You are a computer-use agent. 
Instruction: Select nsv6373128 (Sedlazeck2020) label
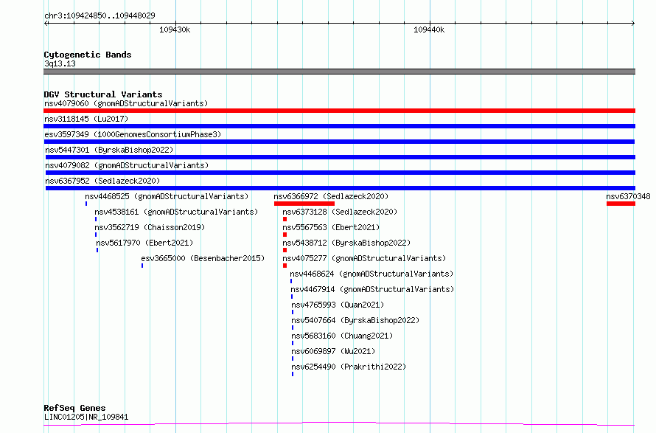(340, 212)
